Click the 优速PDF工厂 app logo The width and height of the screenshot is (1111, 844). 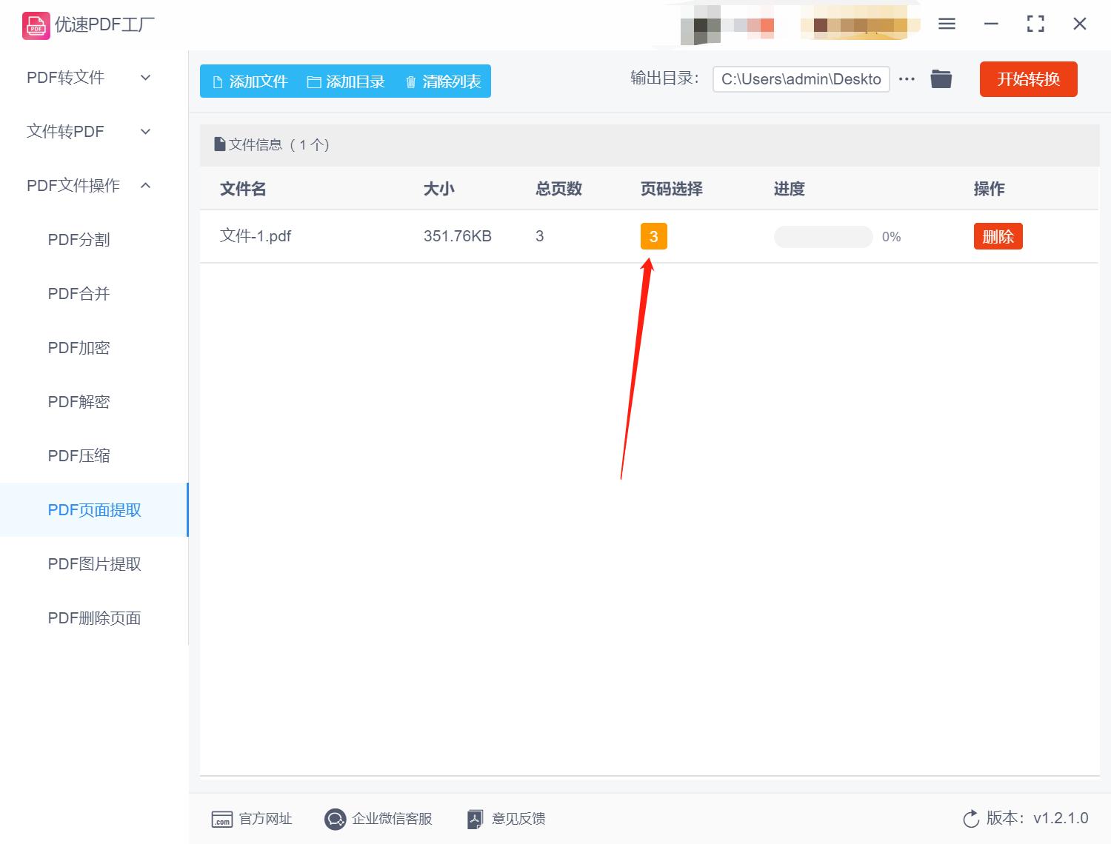pos(35,24)
